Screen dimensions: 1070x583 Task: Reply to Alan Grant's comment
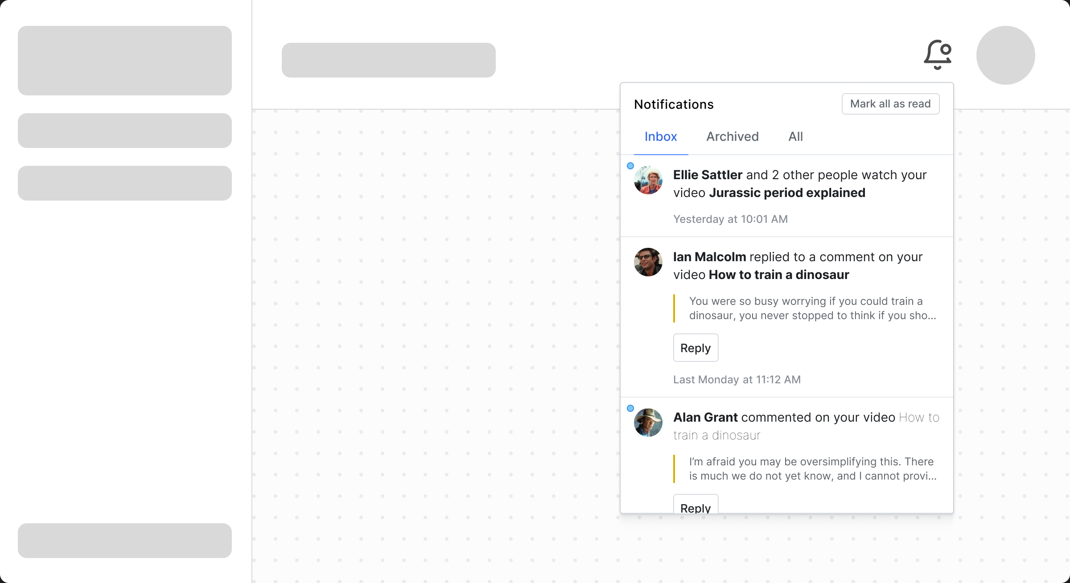pos(695,508)
